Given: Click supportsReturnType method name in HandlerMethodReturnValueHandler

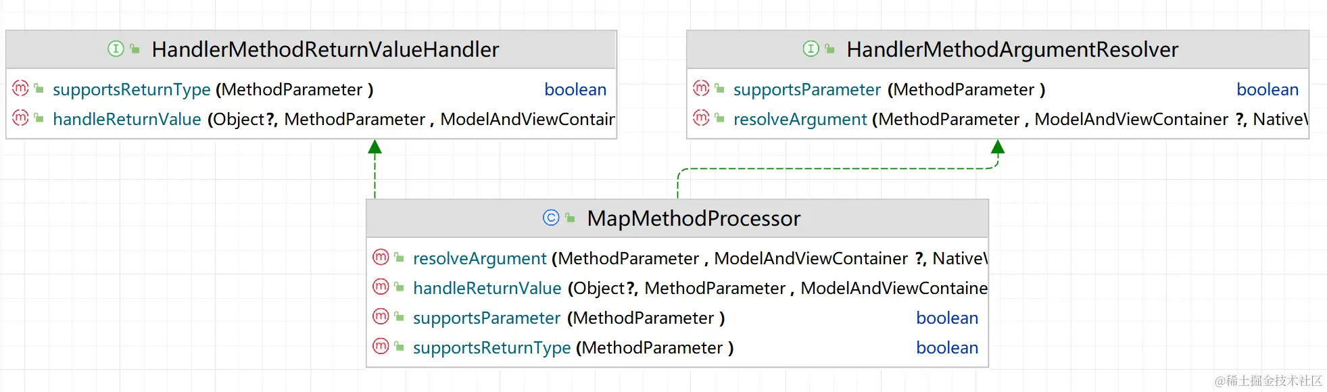Looking at the screenshot, I should pos(132,89).
